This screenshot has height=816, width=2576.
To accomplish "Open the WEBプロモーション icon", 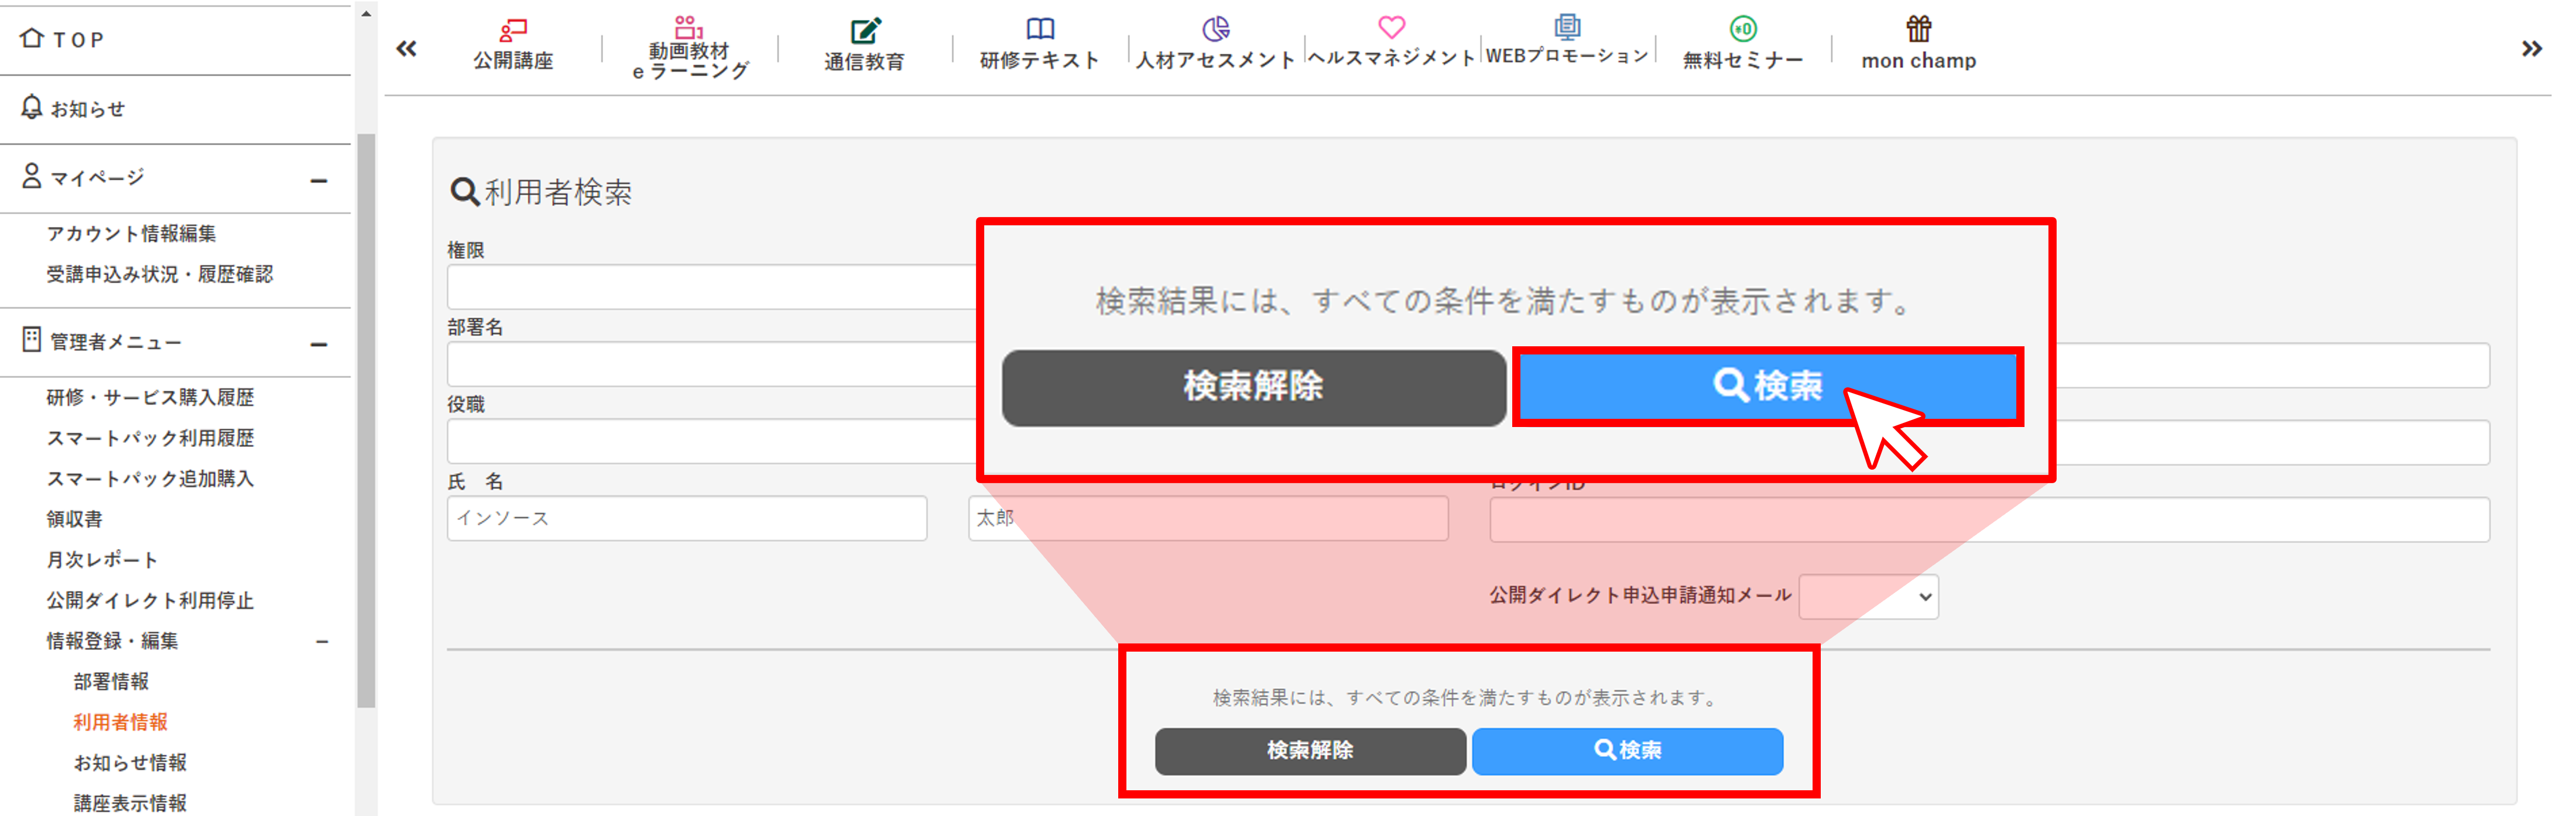I will pos(1567,26).
